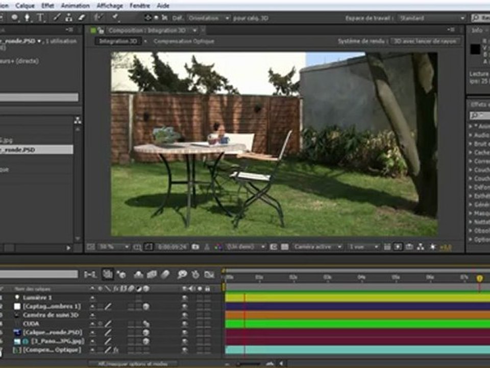
Task: Click the yellow current-time indicator in timeline
Action: tap(479, 278)
